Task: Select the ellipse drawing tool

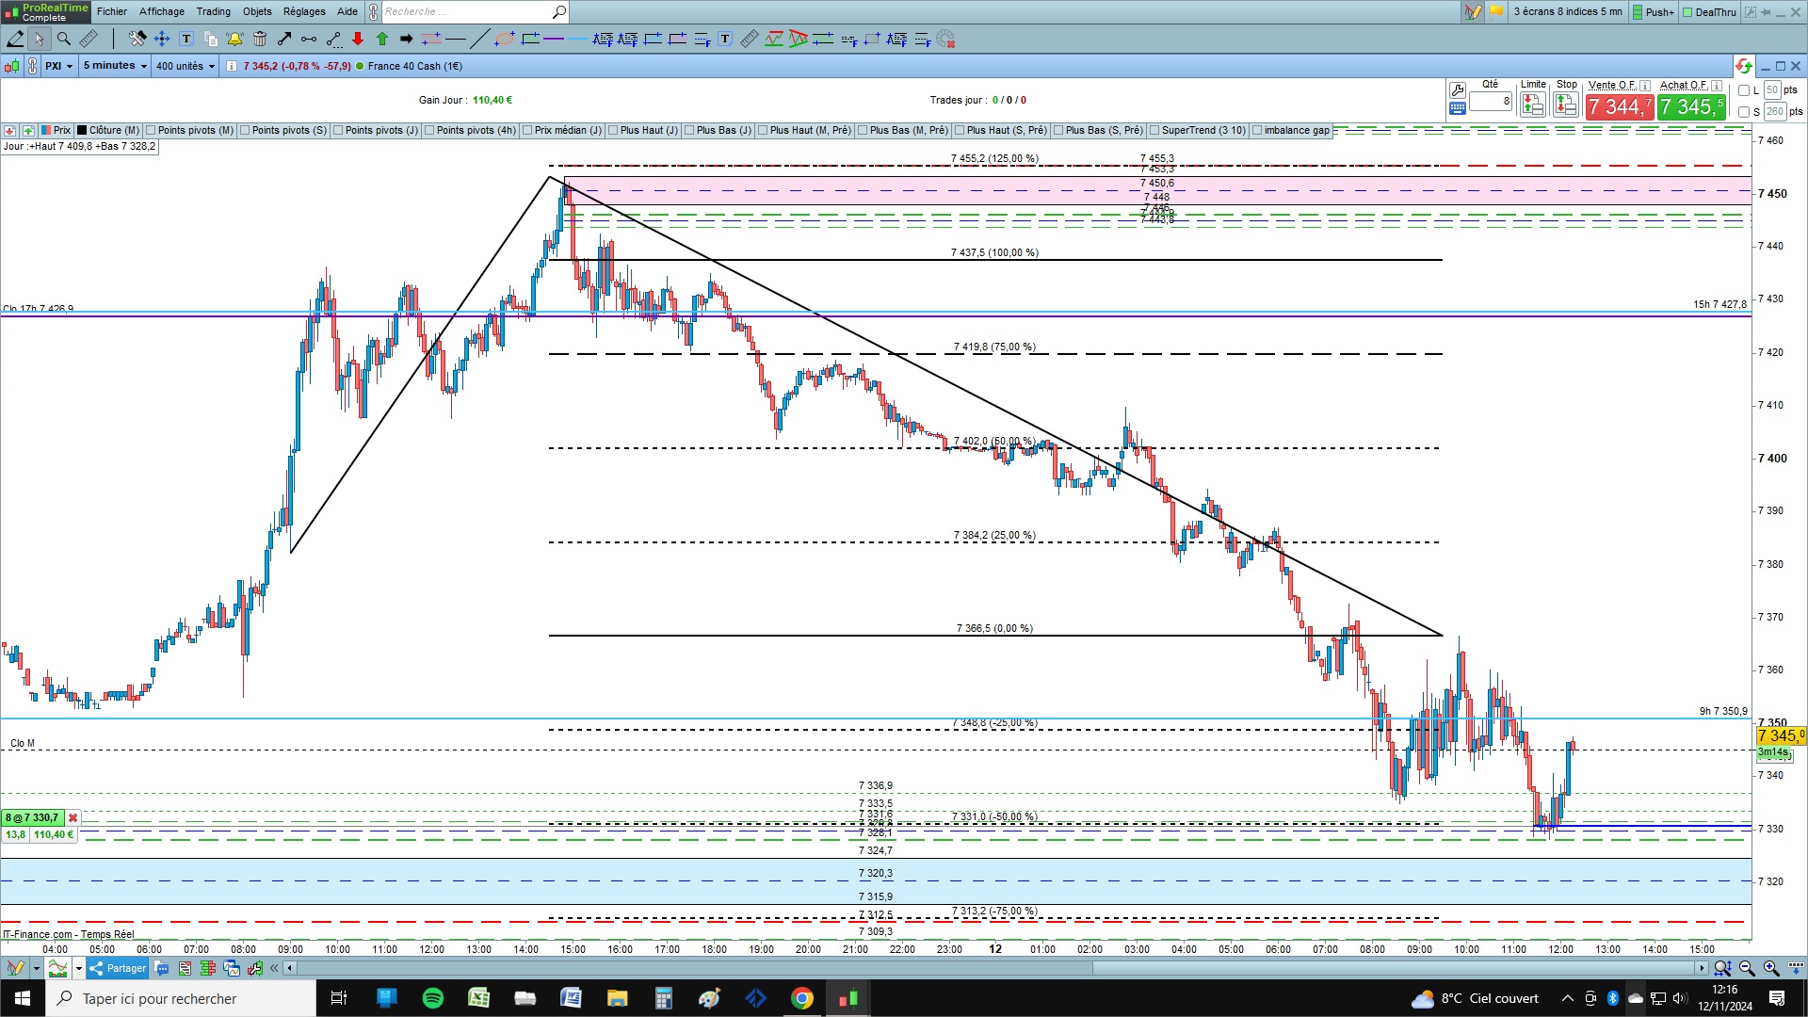Action: [x=505, y=39]
